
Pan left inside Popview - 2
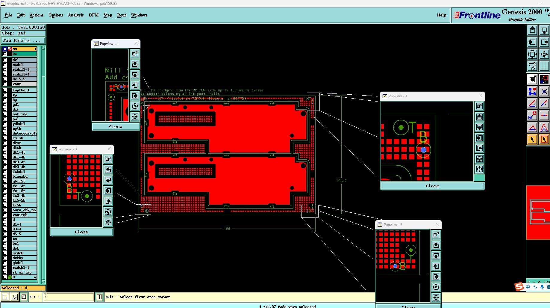coord(436,266)
